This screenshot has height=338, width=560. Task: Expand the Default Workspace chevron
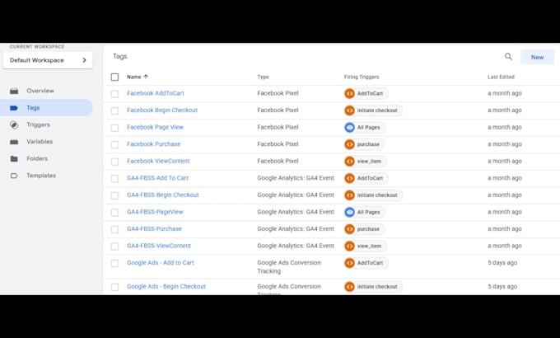[x=84, y=60]
